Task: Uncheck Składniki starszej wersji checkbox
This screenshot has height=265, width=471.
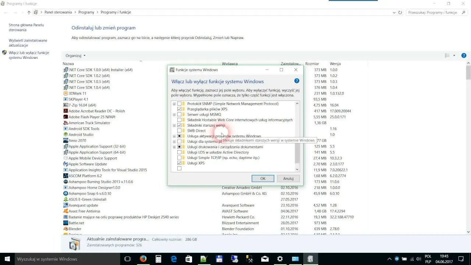Action: click(180, 126)
